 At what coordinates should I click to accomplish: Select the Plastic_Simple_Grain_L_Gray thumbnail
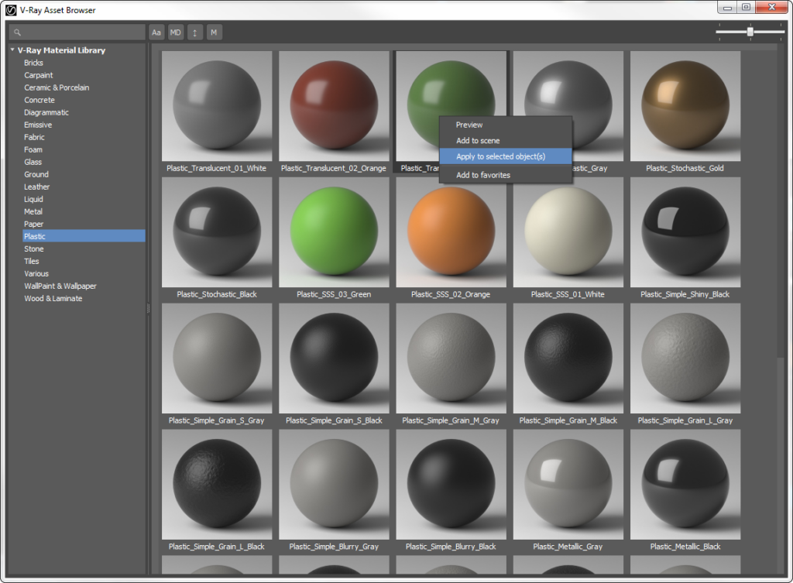pos(685,358)
